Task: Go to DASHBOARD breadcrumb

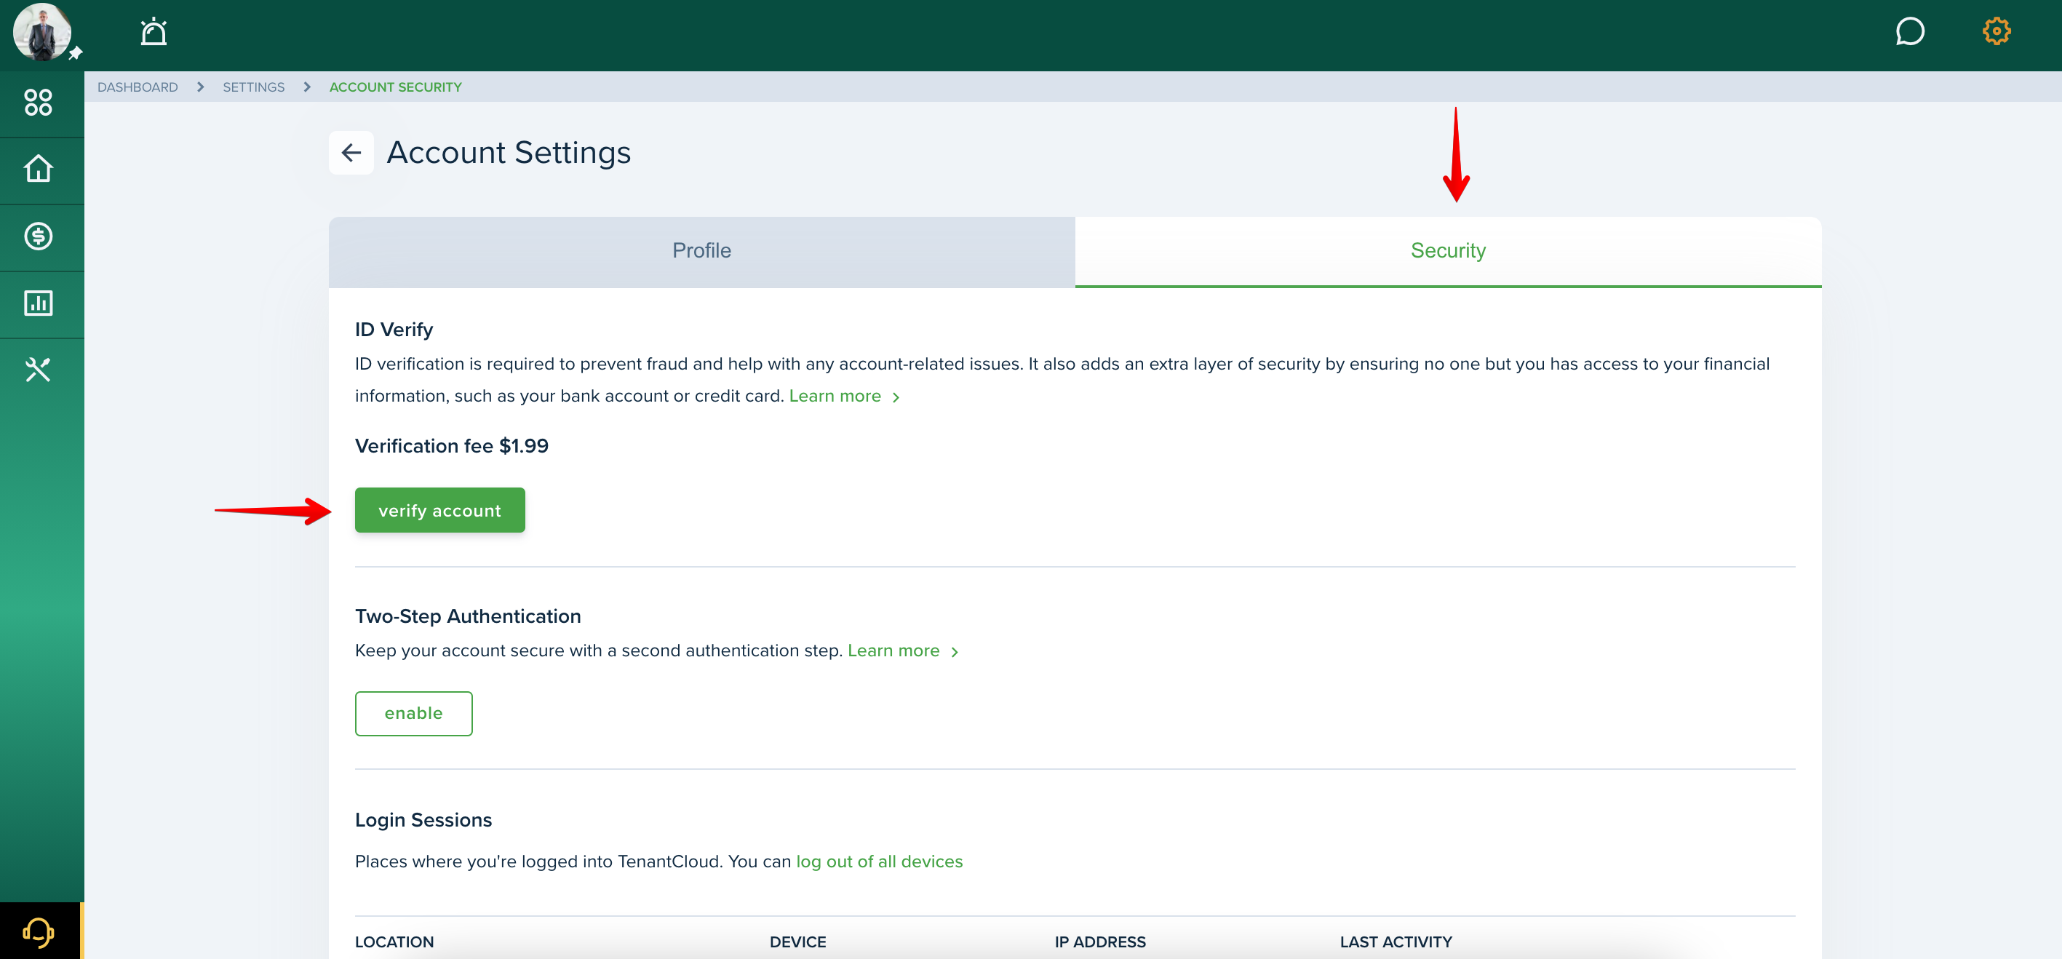Action: coord(138,87)
